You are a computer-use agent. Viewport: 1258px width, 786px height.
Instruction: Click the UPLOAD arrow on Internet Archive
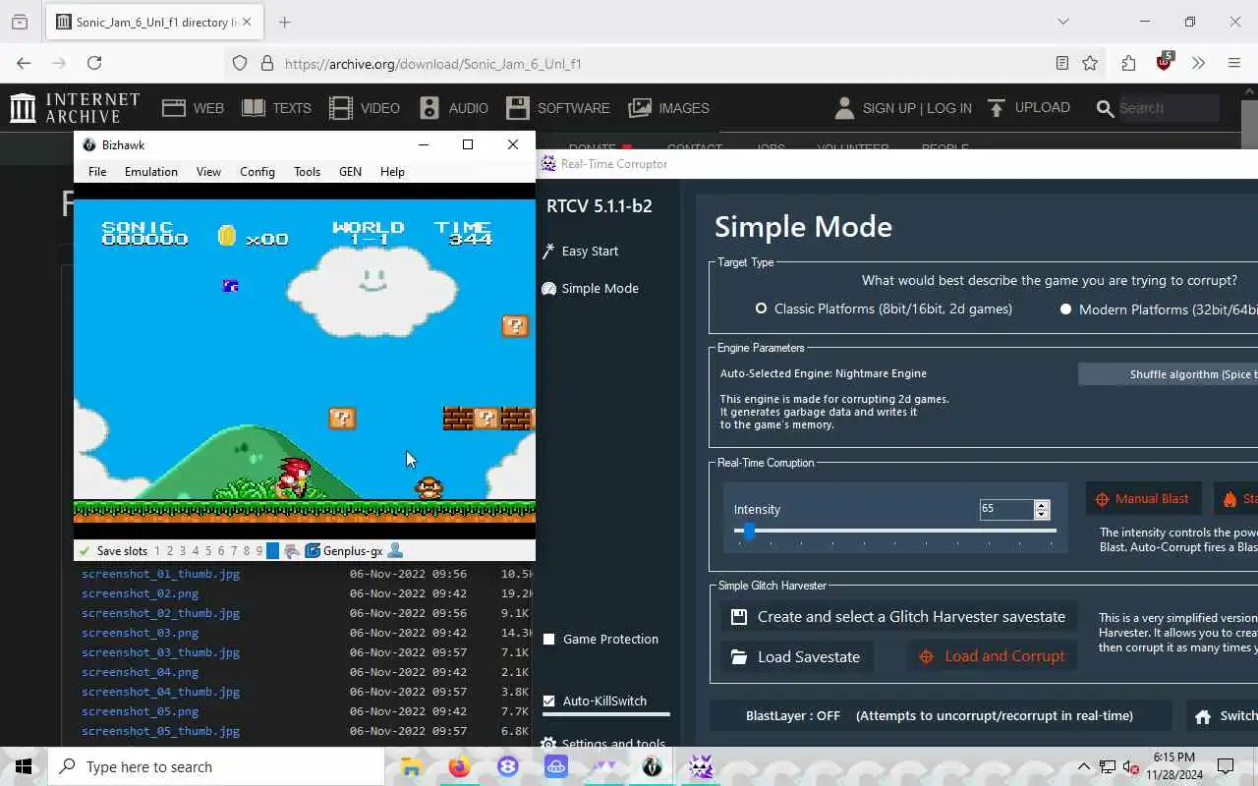[x=1028, y=108]
